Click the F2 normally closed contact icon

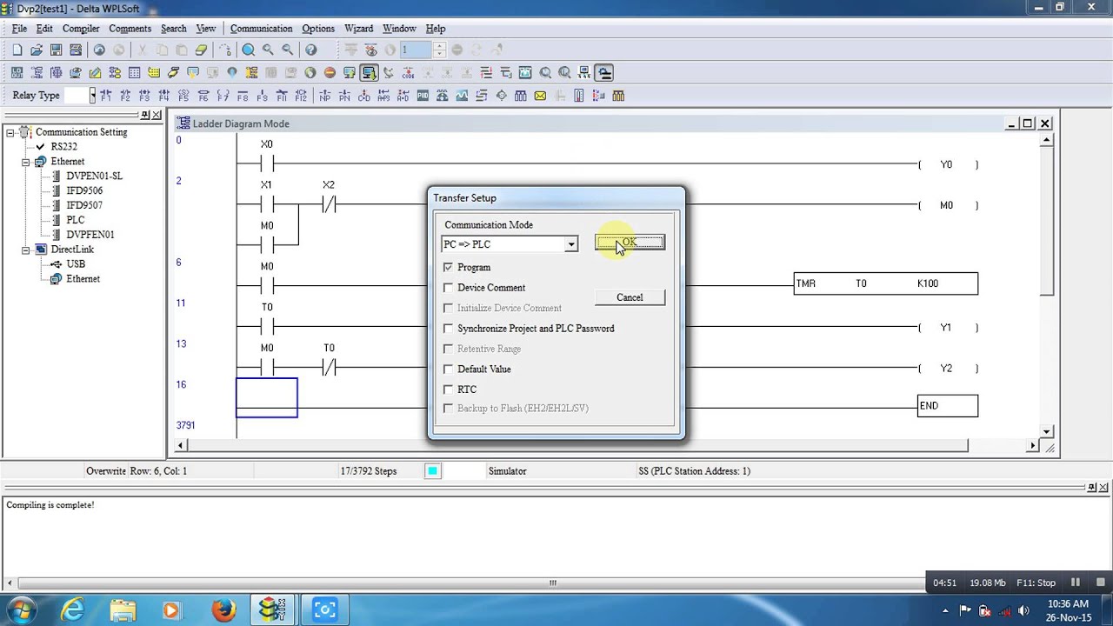124,96
